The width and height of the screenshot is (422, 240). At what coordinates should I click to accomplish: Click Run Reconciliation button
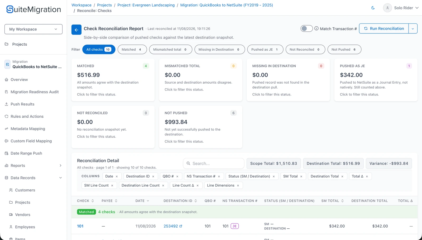pyautogui.click(x=384, y=28)
